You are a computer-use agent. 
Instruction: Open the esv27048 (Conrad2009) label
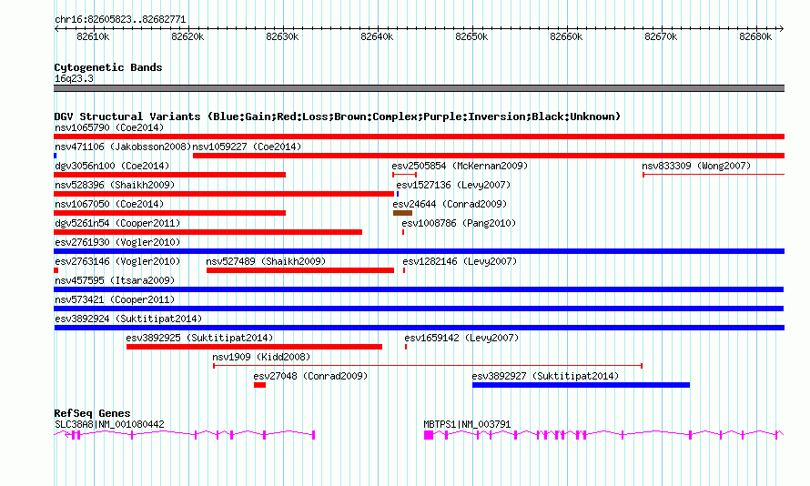click(x=310, y=376)
